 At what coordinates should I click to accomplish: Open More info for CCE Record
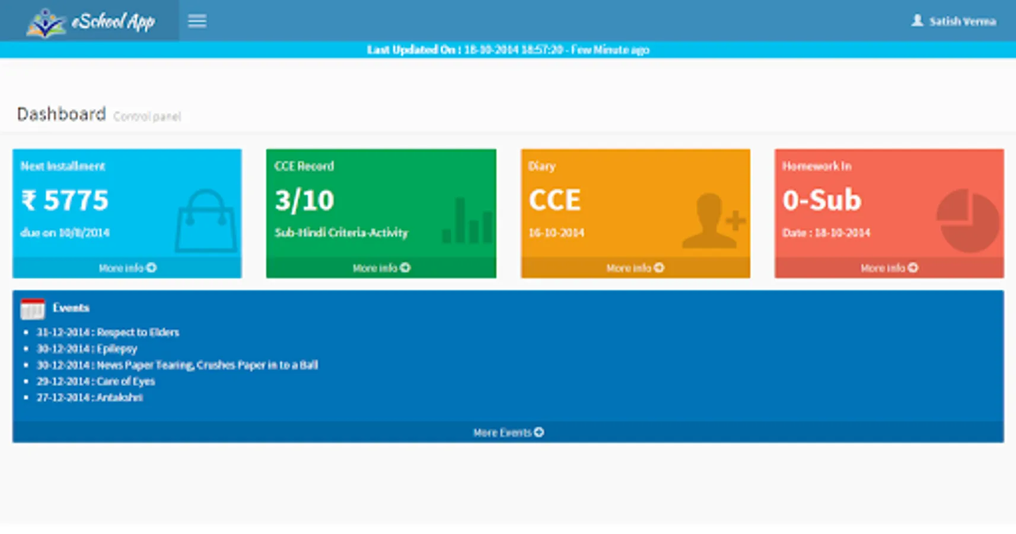click(x=381, y=268)
